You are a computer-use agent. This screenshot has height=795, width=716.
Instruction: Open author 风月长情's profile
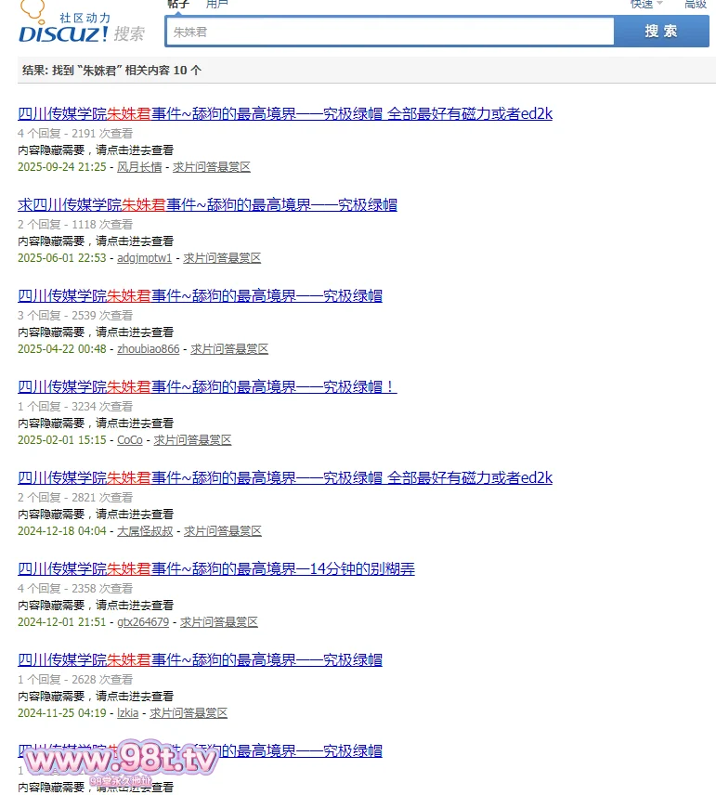(x=139, y=167)
